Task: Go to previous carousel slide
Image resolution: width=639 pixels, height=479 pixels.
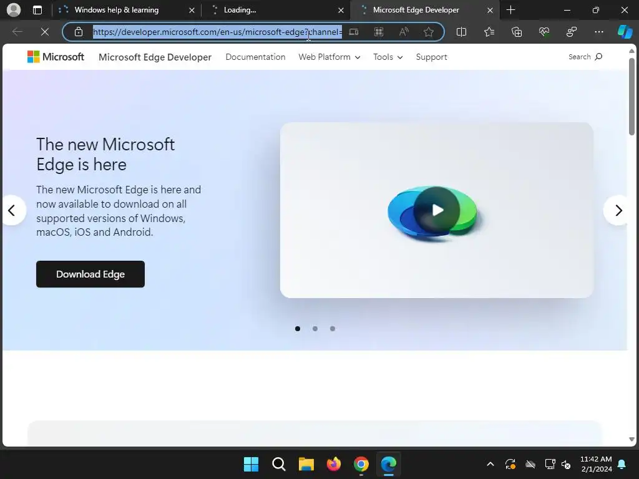Action: (12, 210)
